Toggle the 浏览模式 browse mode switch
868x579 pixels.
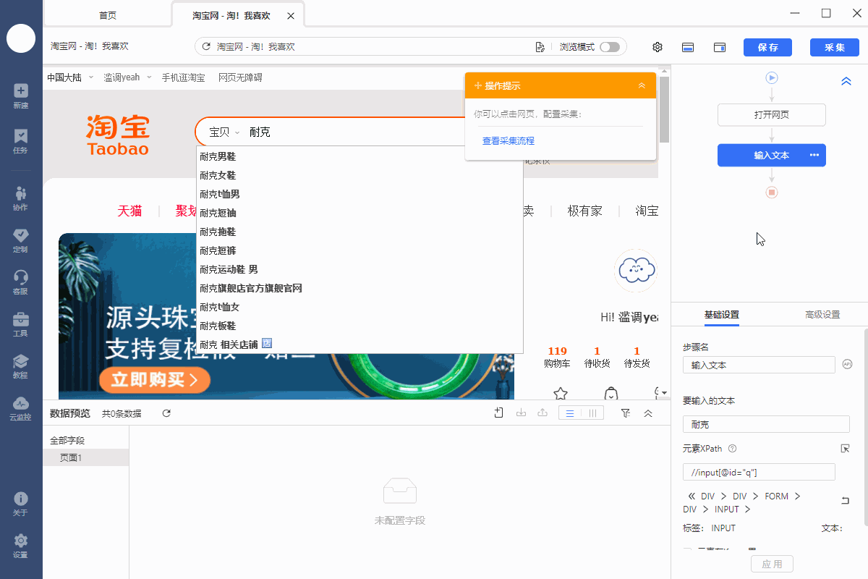tap(609, 47)
